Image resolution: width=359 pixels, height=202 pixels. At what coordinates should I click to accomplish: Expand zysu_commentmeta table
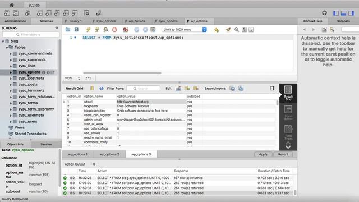tap(11, 54)
